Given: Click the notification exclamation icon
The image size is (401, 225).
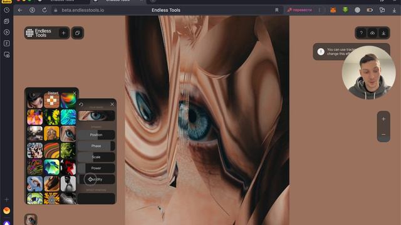Looking at the screenshot, I should click(x=321, y=52).
